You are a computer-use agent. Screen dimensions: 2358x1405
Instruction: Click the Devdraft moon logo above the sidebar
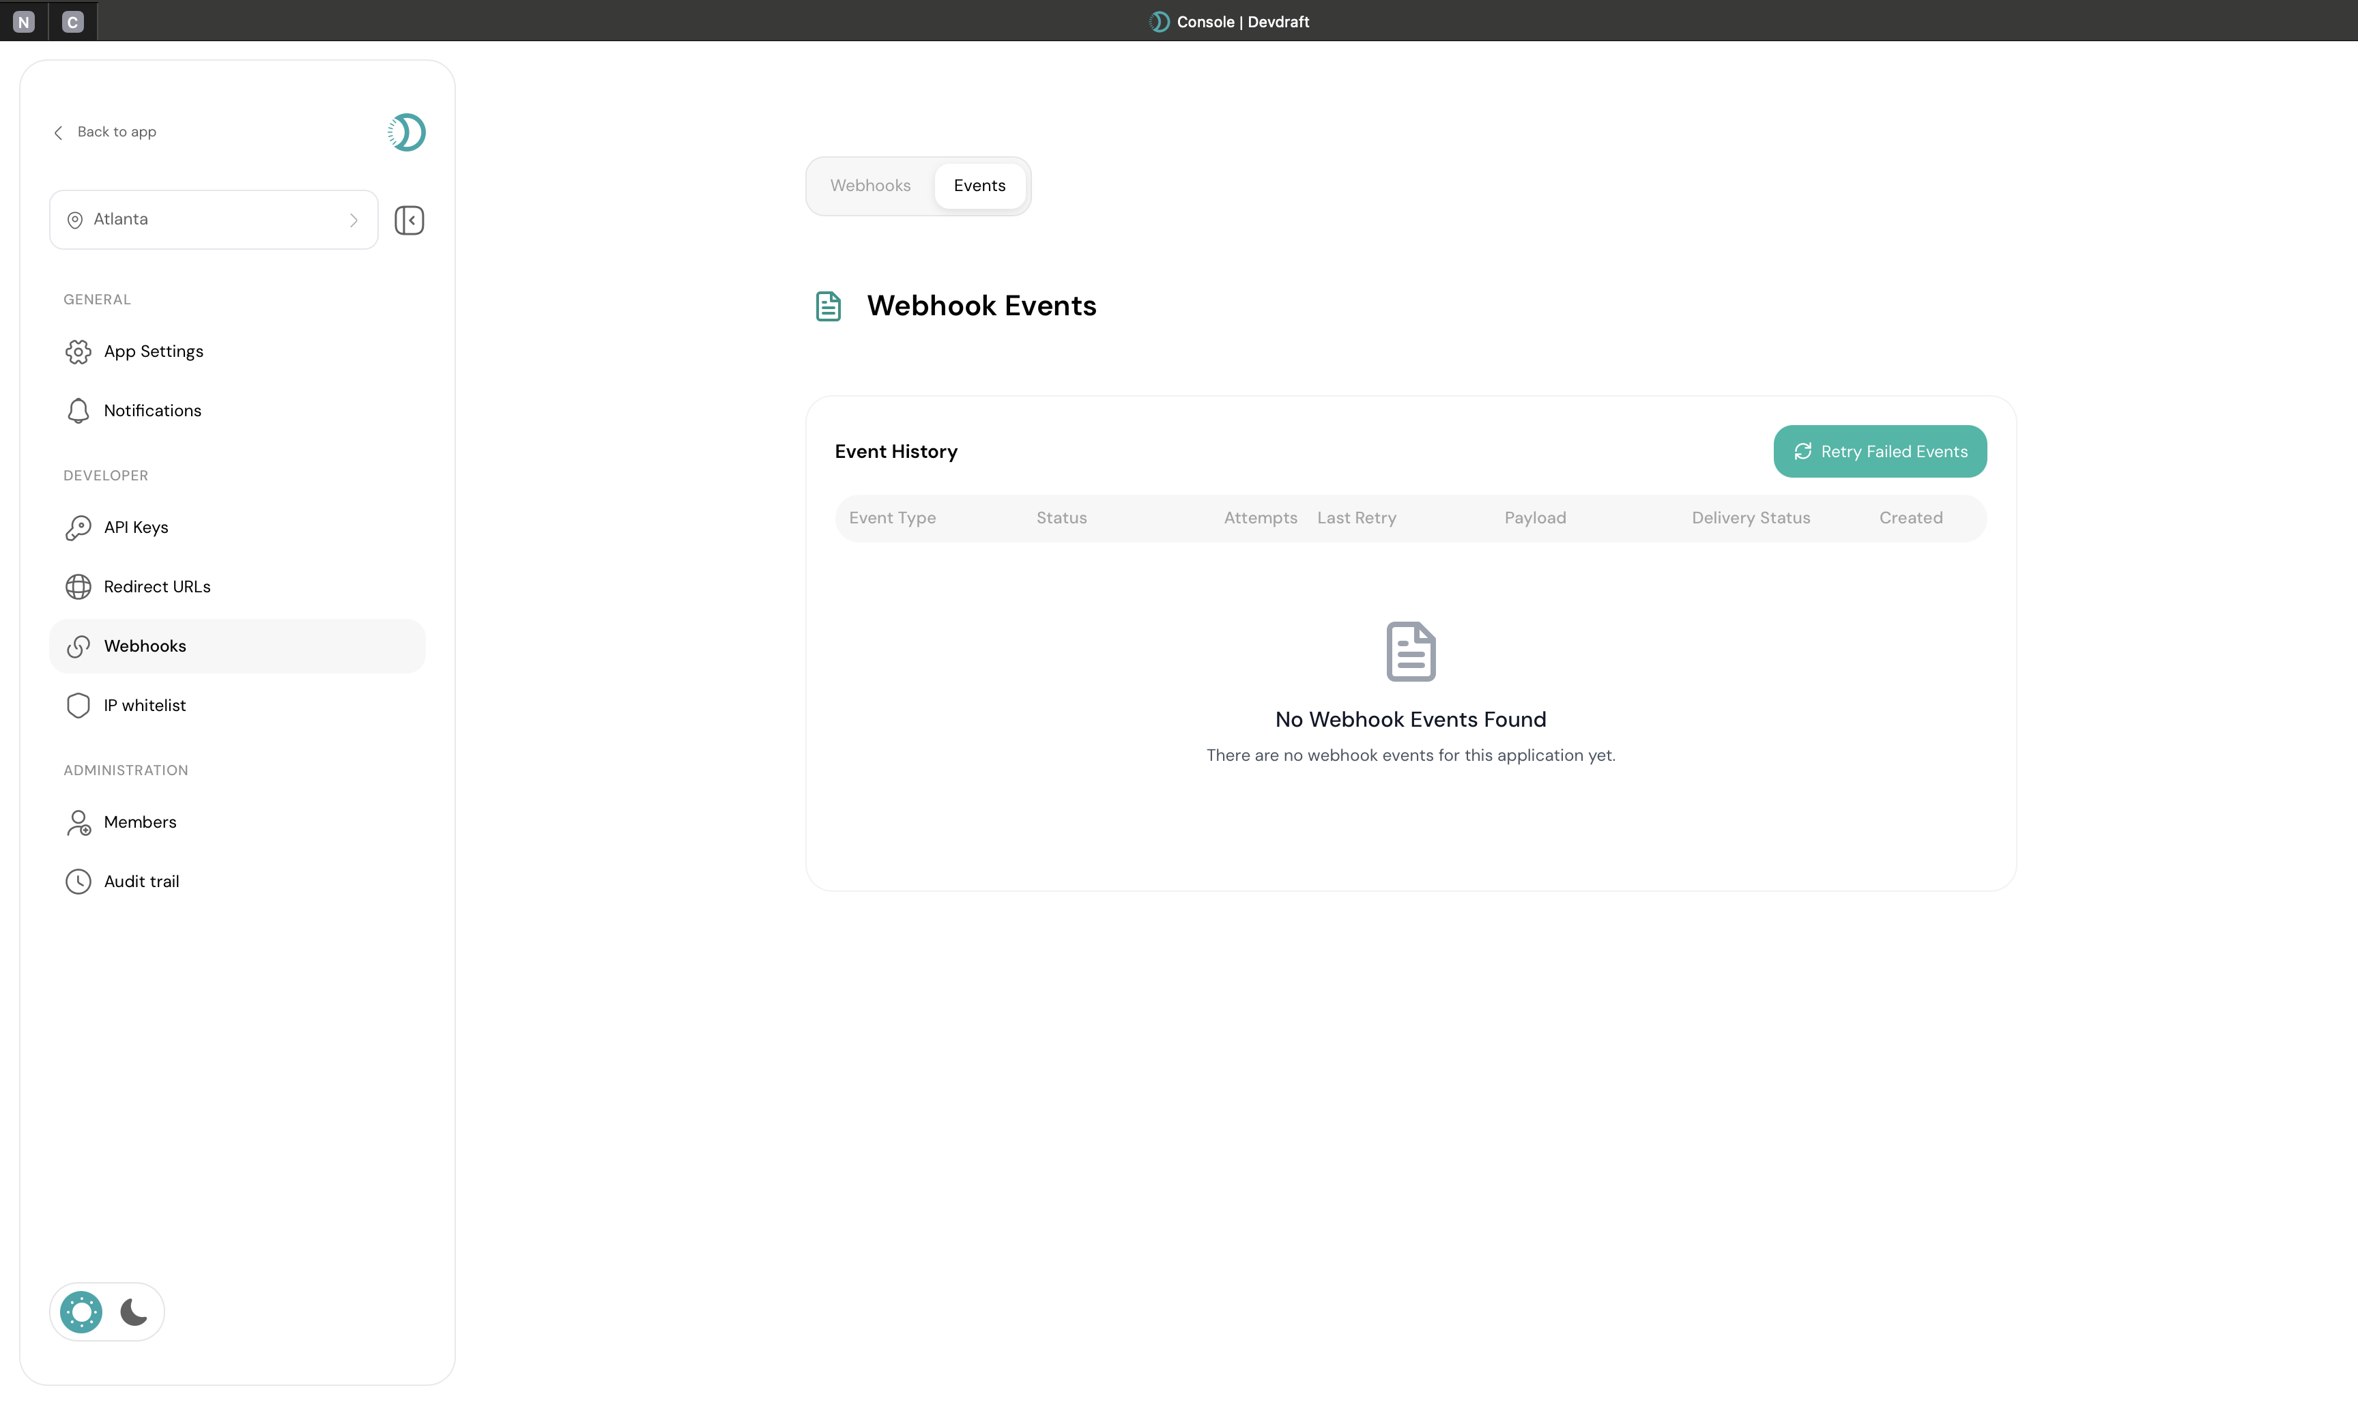pyautogui.click(x=407, y=132)
